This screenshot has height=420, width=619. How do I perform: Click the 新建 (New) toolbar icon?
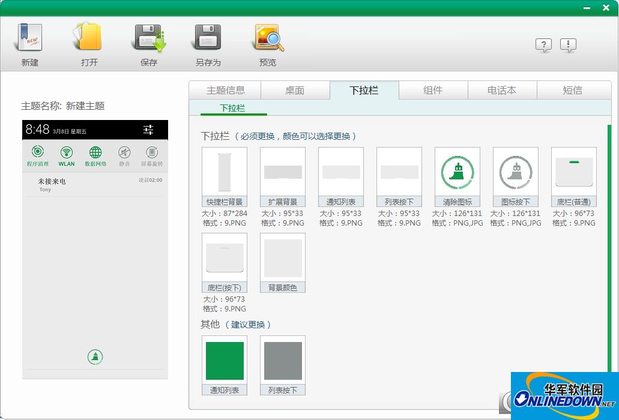[x=29, y=38]
